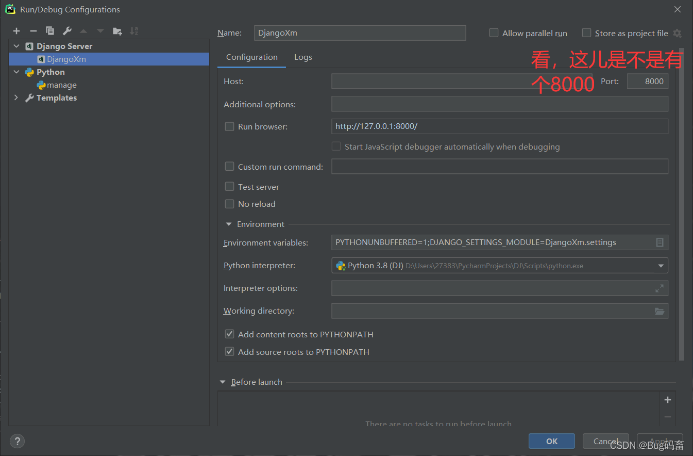Move configuration down with arrow icon

tap(100, 31)
